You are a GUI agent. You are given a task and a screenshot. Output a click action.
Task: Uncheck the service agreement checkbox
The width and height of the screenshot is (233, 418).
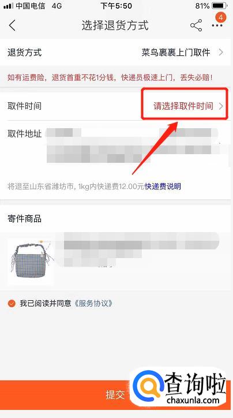(x=12, y=303)
